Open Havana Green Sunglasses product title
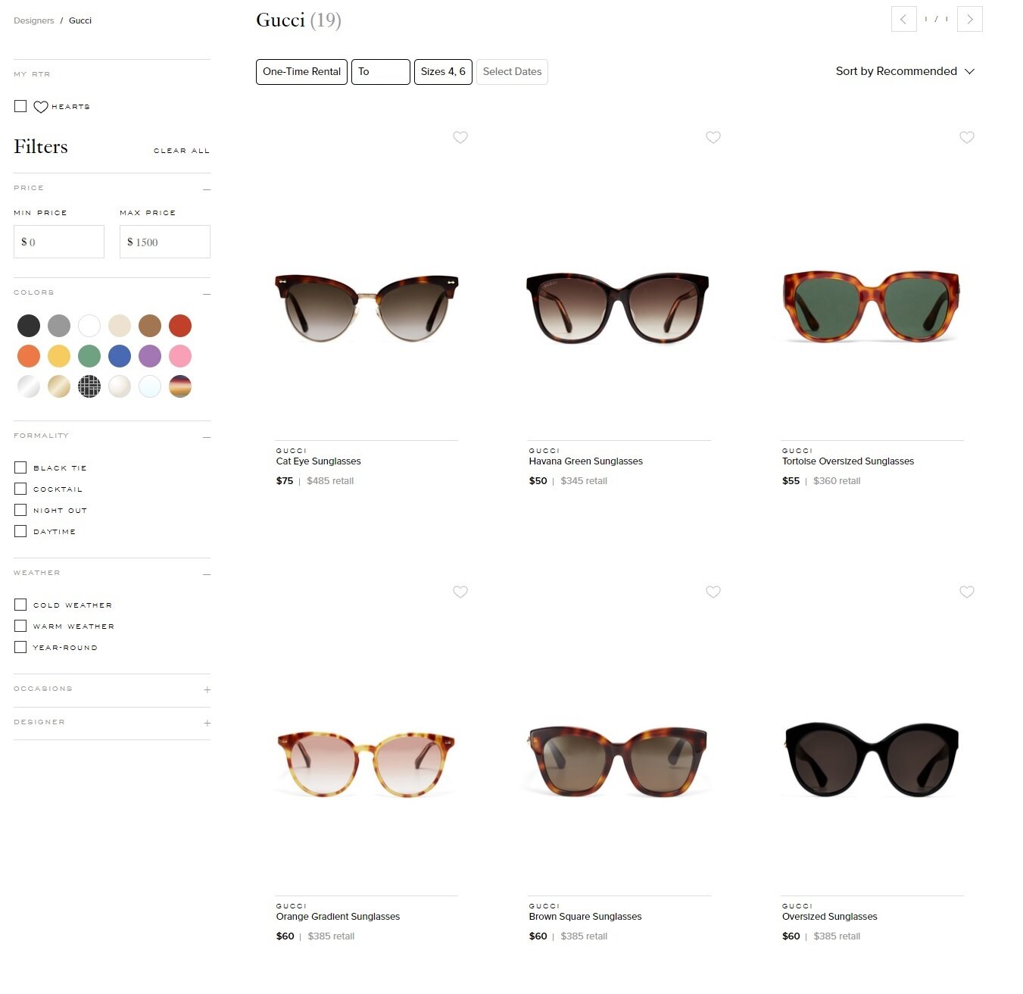This screenshot has width=1023, height=994. coord(586,461)
